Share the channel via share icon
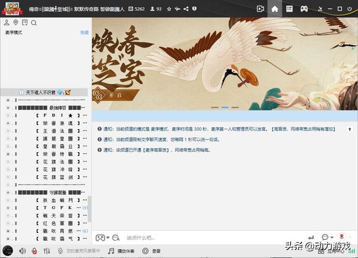Viewport: 358px width, 258px height. tap(186, 9)
